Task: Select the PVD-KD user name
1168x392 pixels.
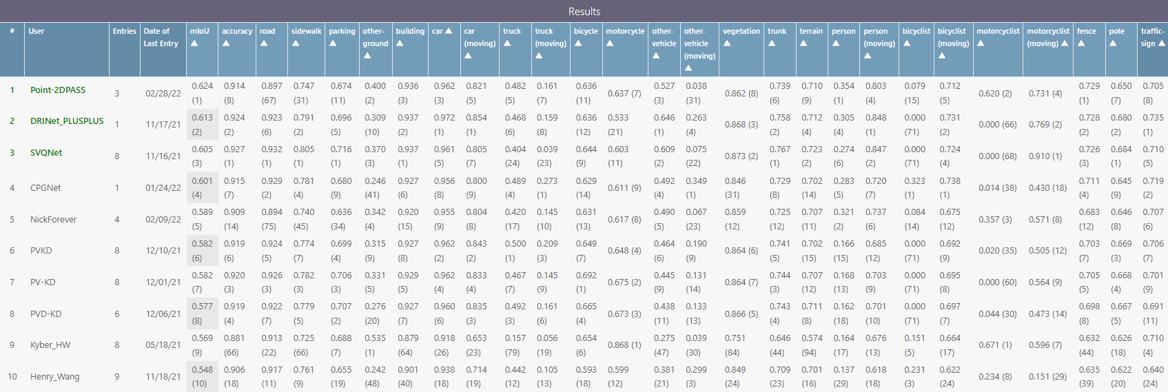Action: pos(46,314)
